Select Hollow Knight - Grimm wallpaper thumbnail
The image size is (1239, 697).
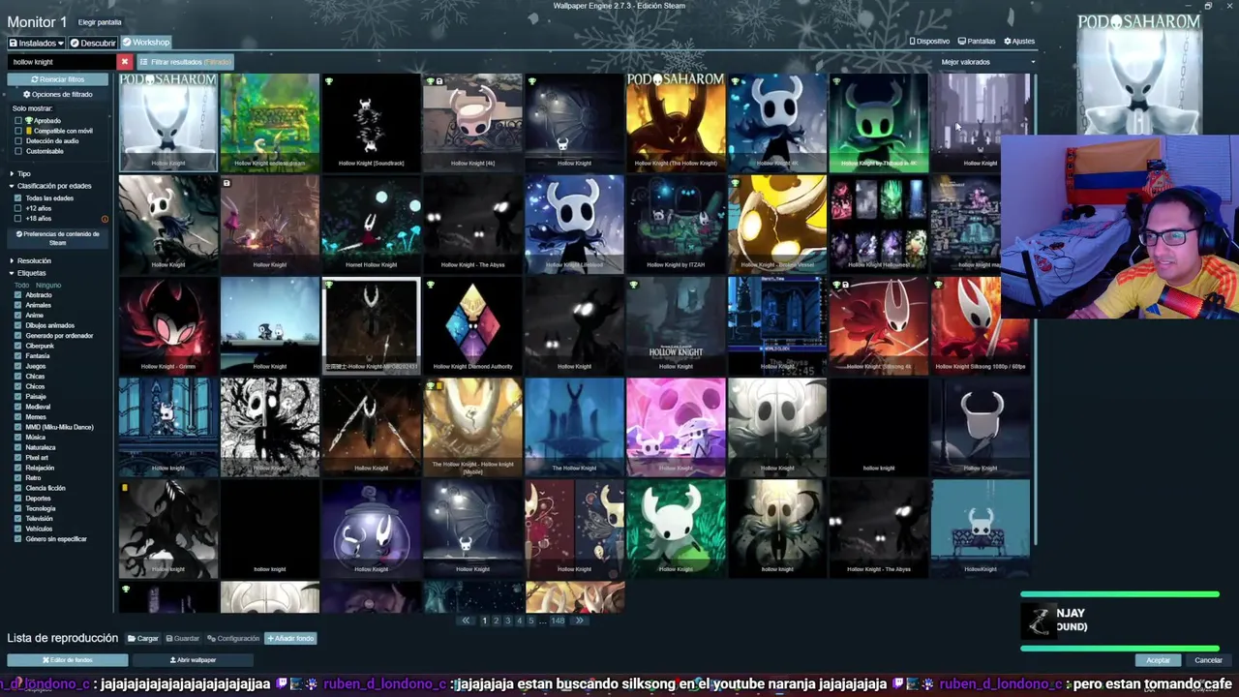click(x=168, y=325)
